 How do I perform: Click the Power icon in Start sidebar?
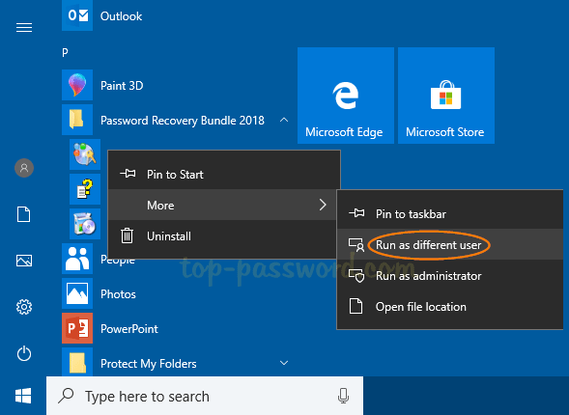click(x=24, y=353)
